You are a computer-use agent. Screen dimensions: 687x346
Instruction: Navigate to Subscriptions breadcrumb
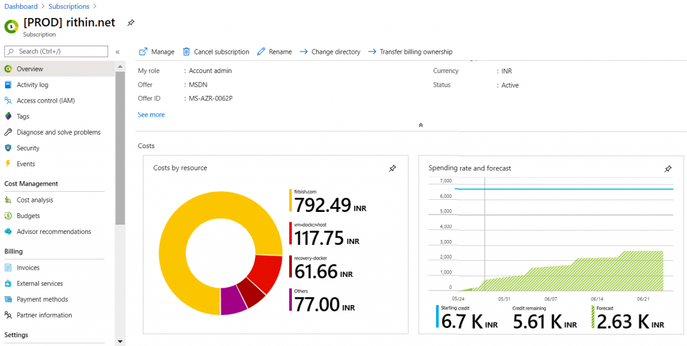coord(68,7)
